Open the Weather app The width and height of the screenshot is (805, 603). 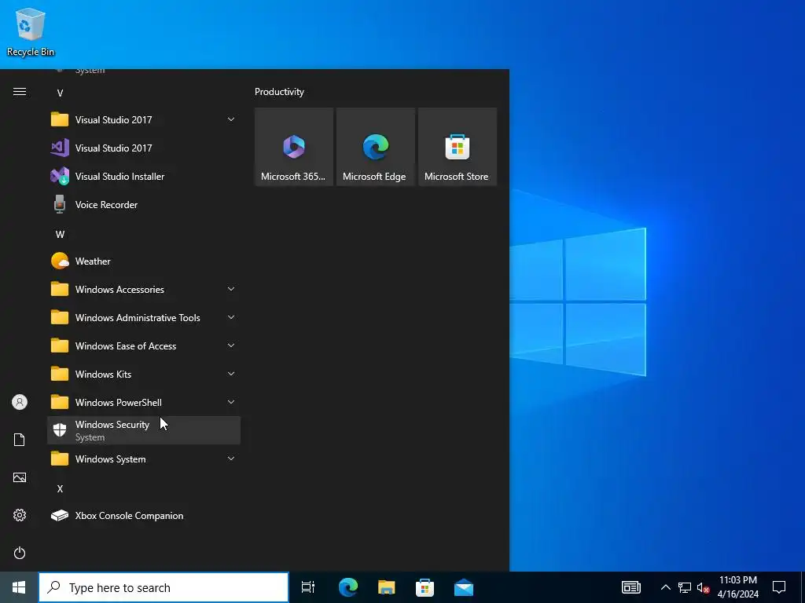pyautogui.click(x=143, y=261)
